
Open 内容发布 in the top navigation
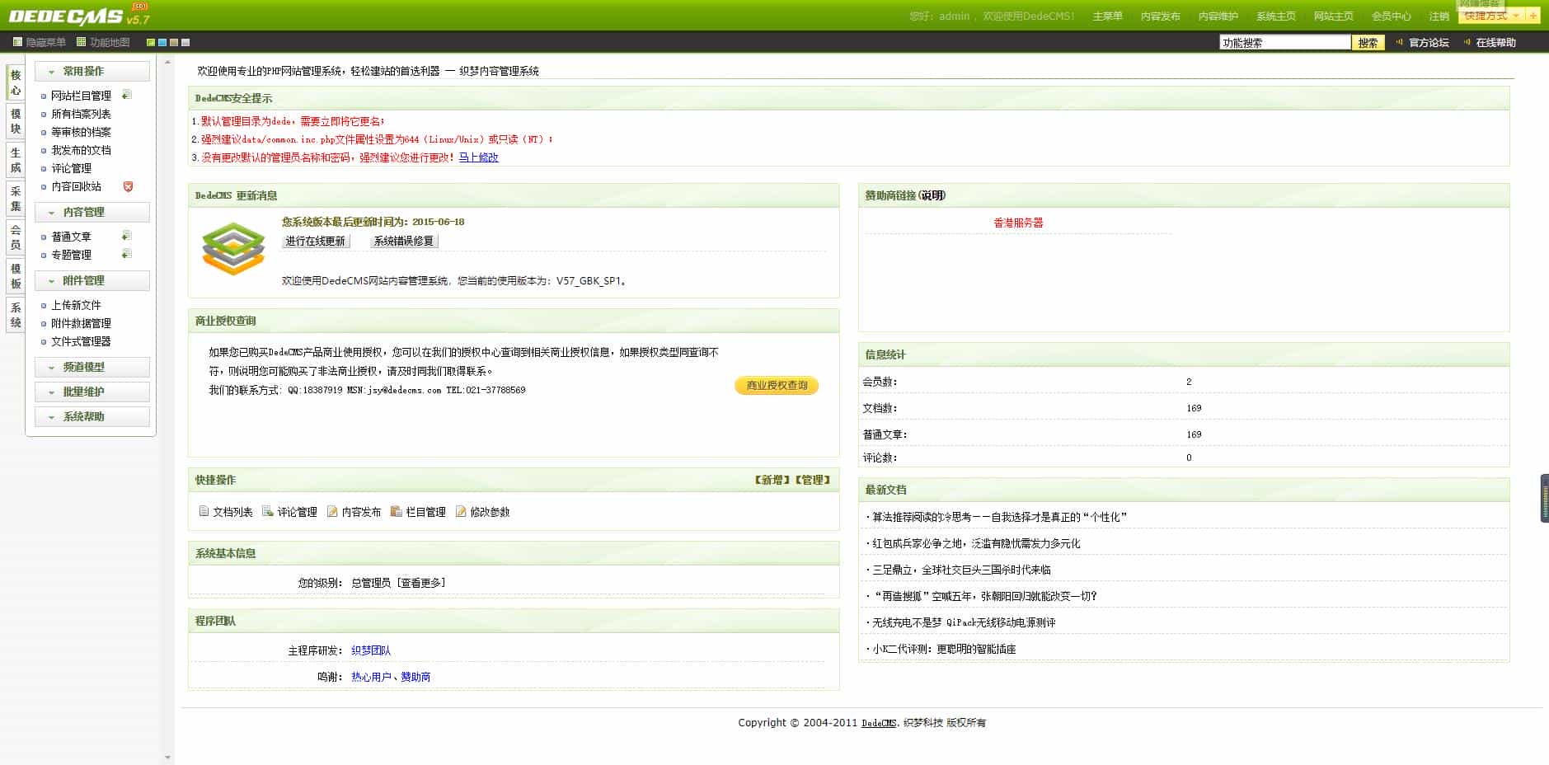click(x=1160, y=16)
